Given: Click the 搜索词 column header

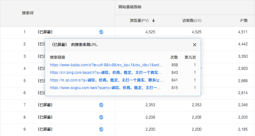Looking at the screenshot, I should (x=28, y=13).
